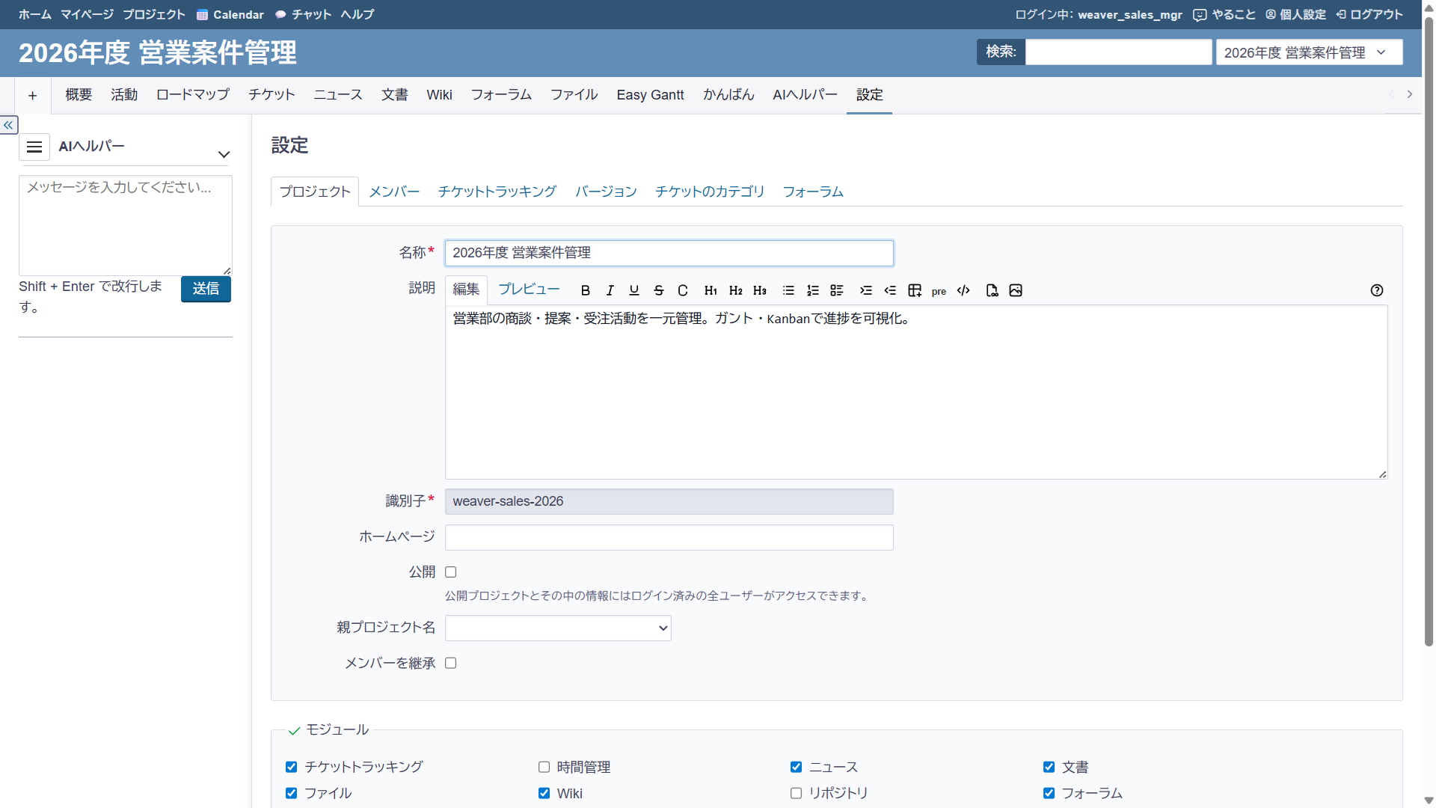Open project jump dropdown in header
1436x808 pixels.
click(x=1309, y=52)
